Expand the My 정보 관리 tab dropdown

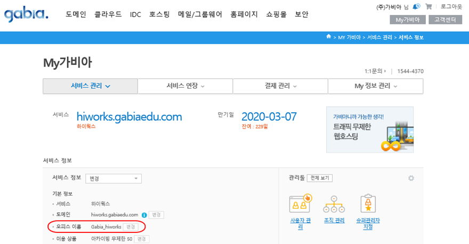point(376,86)
